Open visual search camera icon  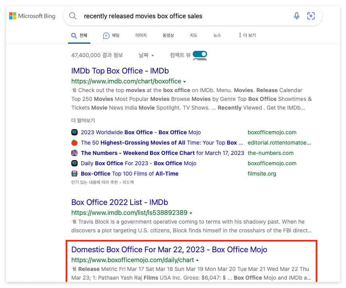pos(311,16)
